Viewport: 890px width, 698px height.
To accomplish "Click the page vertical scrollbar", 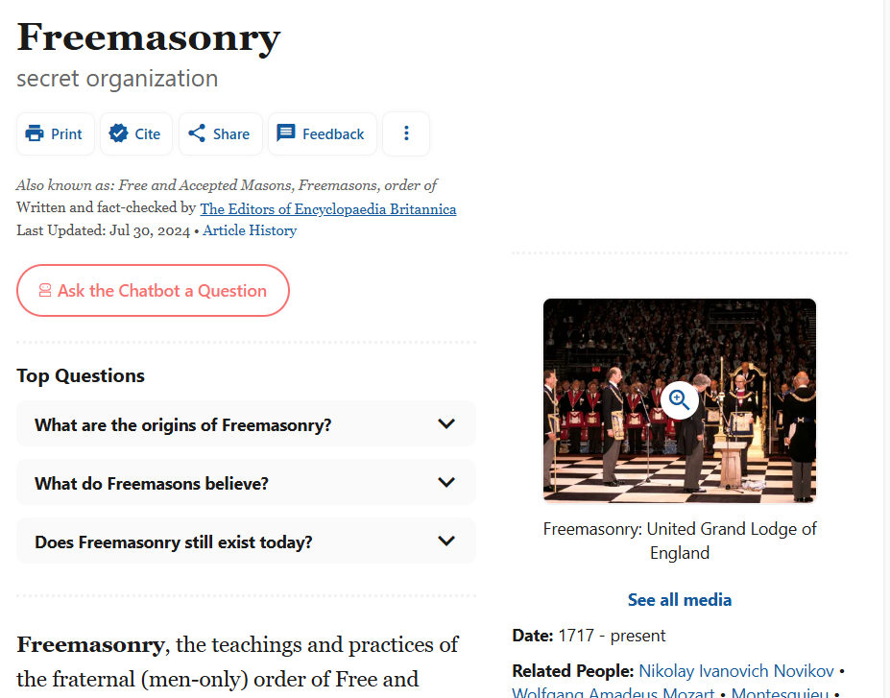I will (x=885, y=349).
